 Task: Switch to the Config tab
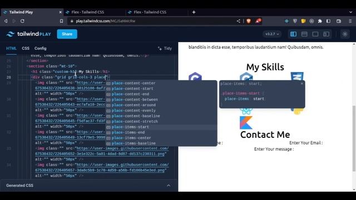[41, 48]
